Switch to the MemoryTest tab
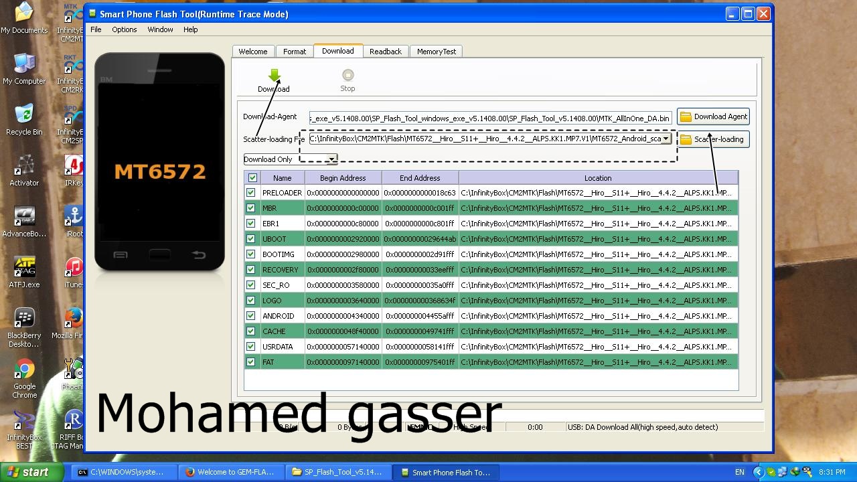Viewport: 857px width, 482px height. point(437,52)
